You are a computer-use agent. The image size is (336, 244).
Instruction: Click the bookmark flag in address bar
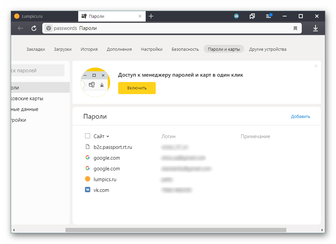coord(295,29)
